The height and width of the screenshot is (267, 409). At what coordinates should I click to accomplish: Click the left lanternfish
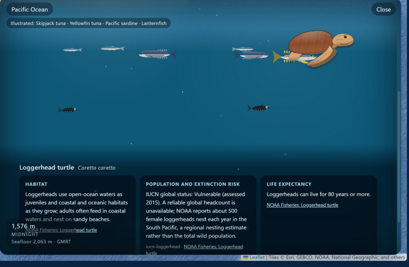coord(67,110)
